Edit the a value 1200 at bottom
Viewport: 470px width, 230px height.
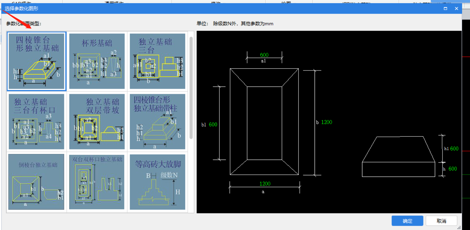pyautogui.click(x=265, y=184)
